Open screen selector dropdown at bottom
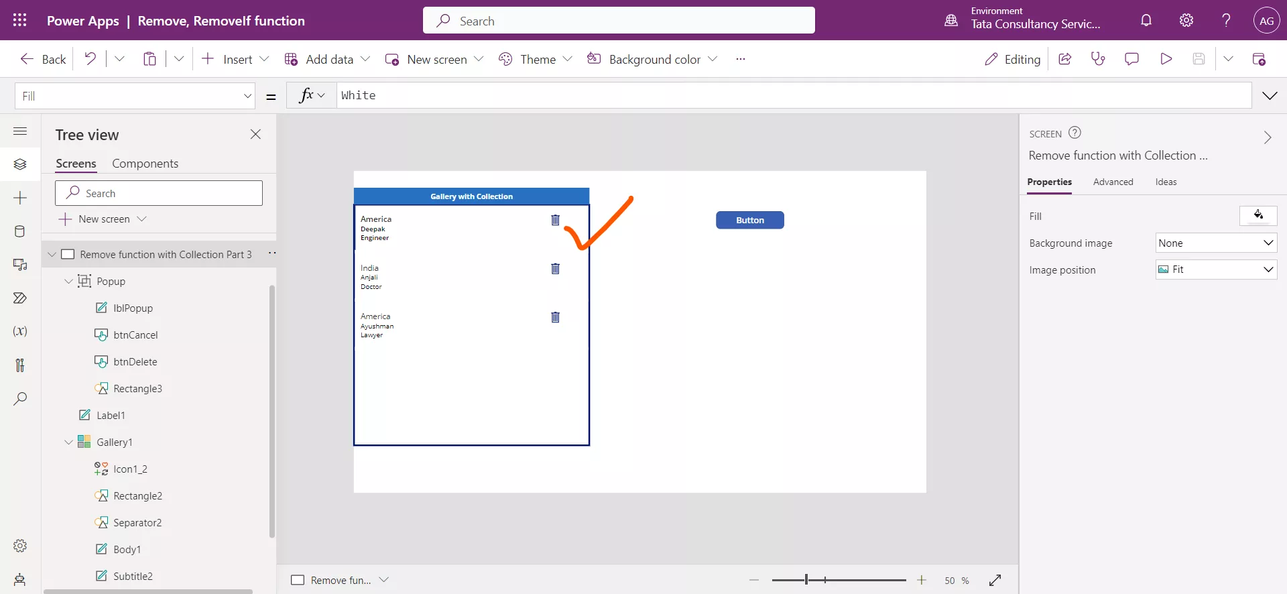The image size is (1287, 594). (384, 580)
